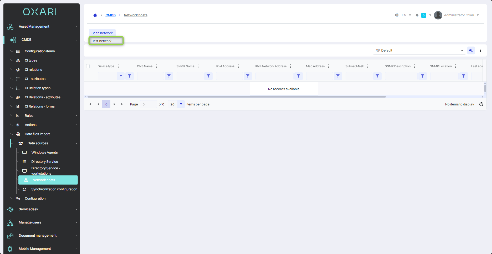The height and width of the screenshot is (254, 492).
Task: Toggle the select-all rows checkbox
Action: coord(88,66)
